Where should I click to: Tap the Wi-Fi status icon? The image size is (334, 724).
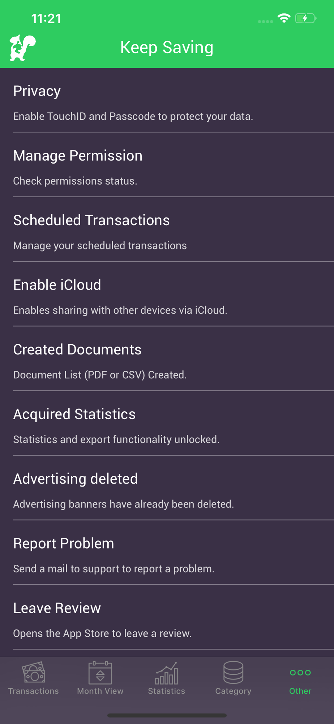point(284,18)
